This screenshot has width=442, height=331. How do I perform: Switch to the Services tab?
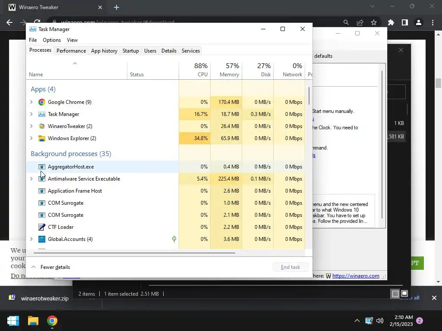click(x=190, y=51)
